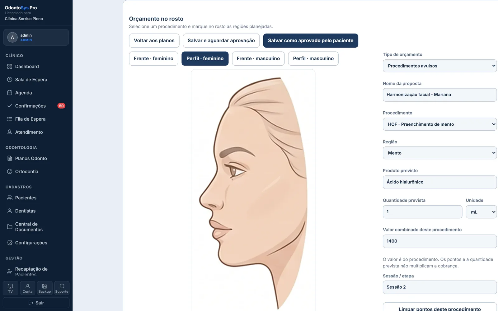Open Planos Odonto page

36,158
